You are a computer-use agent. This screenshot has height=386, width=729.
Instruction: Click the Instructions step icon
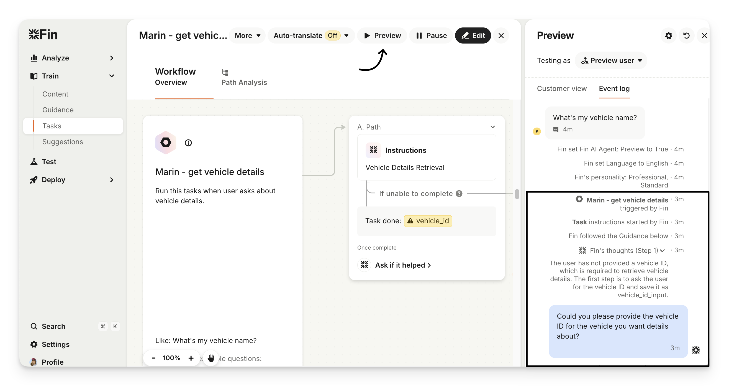tap(373, 150)
